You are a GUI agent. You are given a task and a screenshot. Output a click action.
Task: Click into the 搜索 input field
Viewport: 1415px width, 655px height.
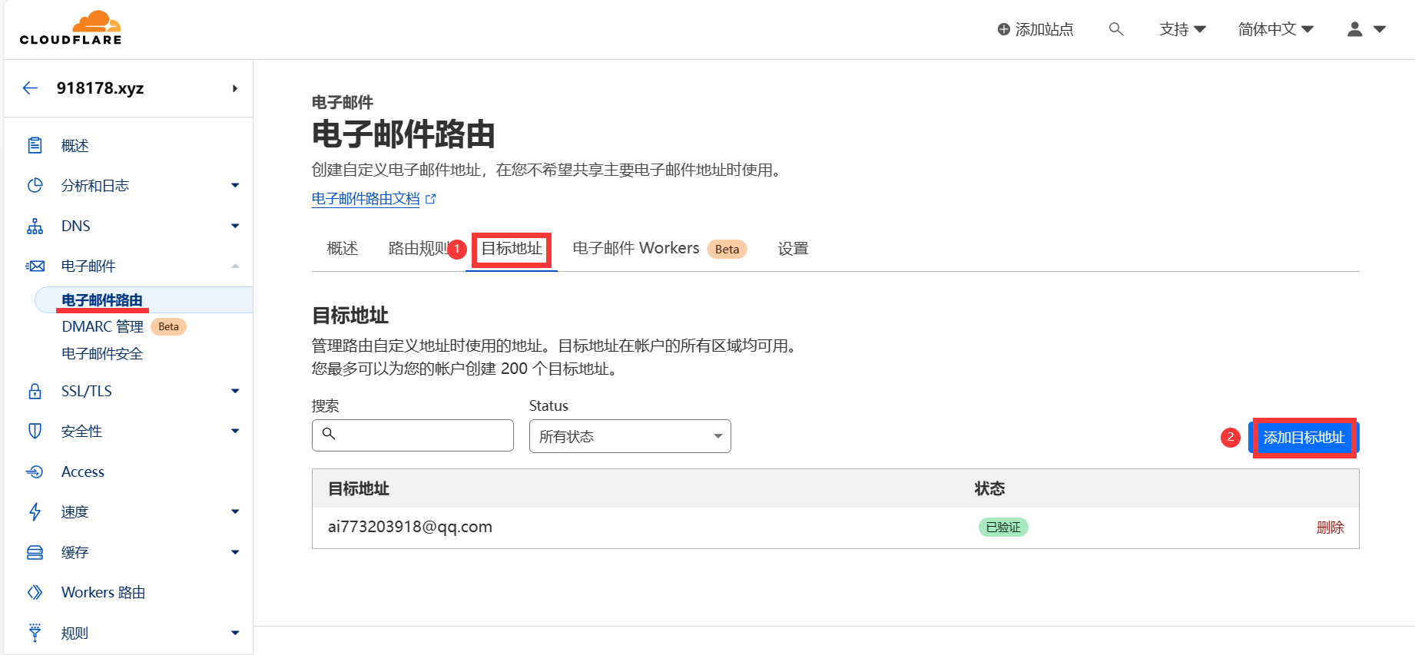pyautogui.click(x=413, y=435)
